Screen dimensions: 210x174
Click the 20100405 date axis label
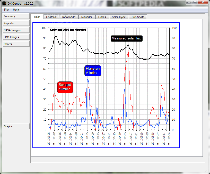click(x=87, y=138)
